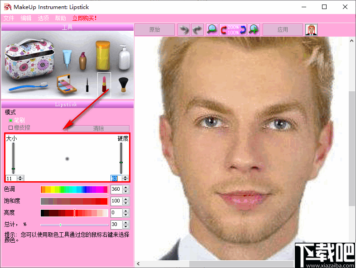
Task: Select the yellow tanning bottle tool
Action: [103, 55]
